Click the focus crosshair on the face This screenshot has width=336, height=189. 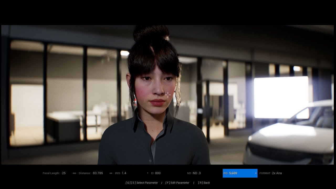tap(168, 94)
